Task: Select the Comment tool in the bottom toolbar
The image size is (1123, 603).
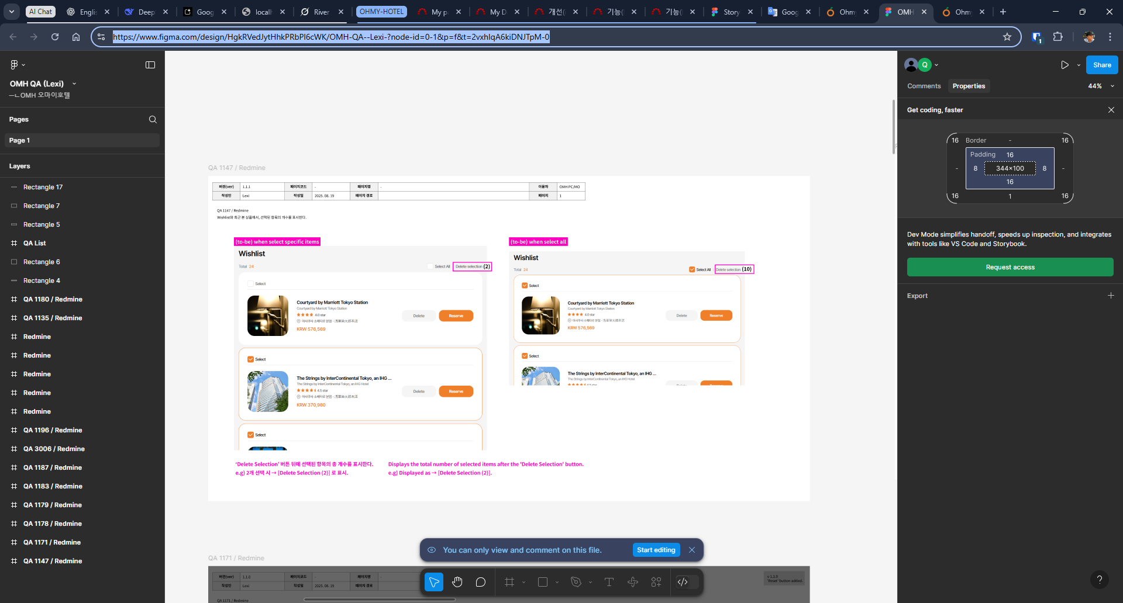Action: point(481,582)
